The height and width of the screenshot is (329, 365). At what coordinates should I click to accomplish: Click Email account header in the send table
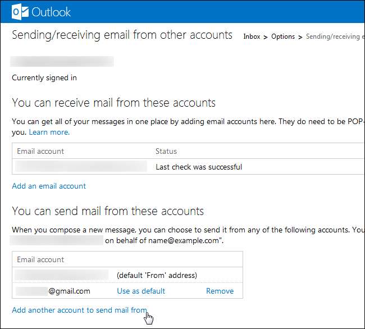40,259
